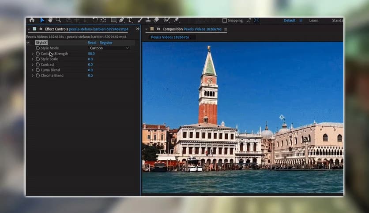Click the Cartoon Strength value 50.0
This screenshot has height=213, width=369.
point(91,54)
